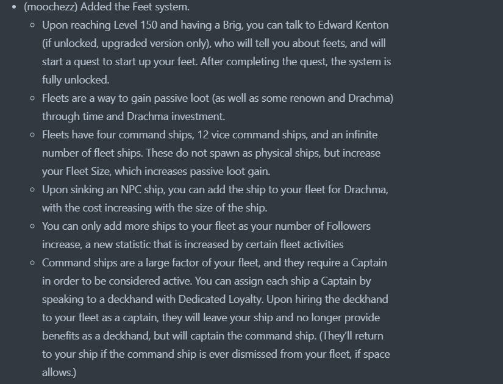This screenshot has width=503, height=384.
Task: Click the hollow bullet beside "Command ships are a"
Action: pyautogui.click(x=32, y=263)
